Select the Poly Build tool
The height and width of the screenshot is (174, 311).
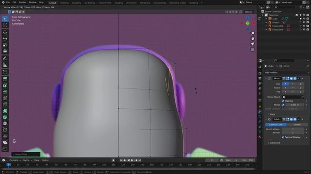pyautogui.click(x=5, y=111)
